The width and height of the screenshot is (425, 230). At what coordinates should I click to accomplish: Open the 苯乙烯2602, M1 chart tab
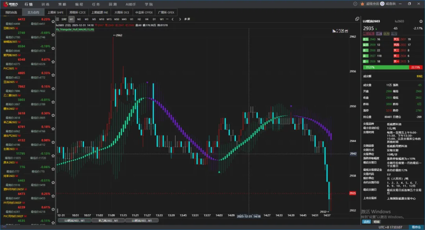tap(108, 220)
